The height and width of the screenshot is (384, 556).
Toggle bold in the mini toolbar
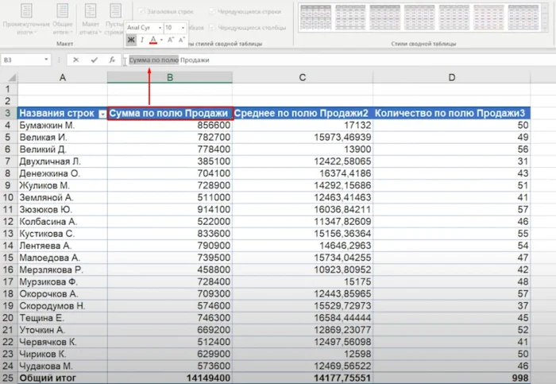pyautogui.click(x=131, y=40)
